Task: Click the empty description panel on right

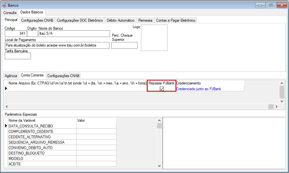Action: pos(224,143)
